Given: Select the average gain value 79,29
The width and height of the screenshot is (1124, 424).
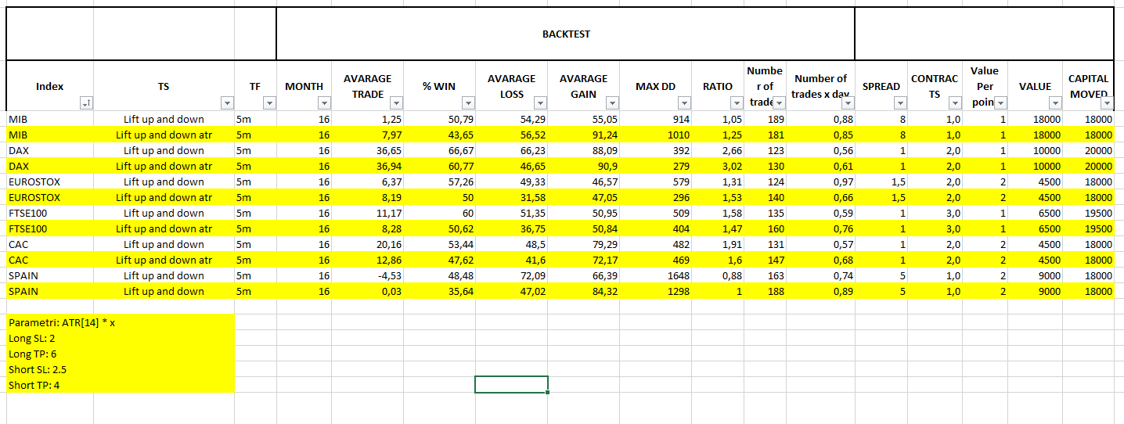Looking at the screenshot, I should (583, 244).
